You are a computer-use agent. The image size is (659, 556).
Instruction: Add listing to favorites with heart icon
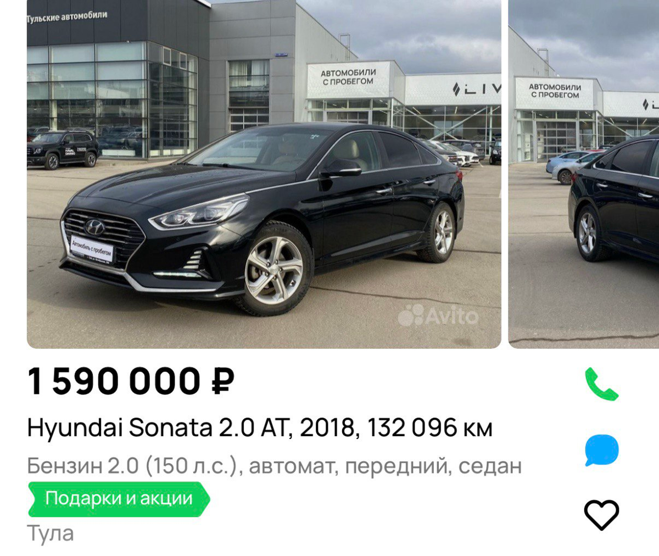[601, 515]
